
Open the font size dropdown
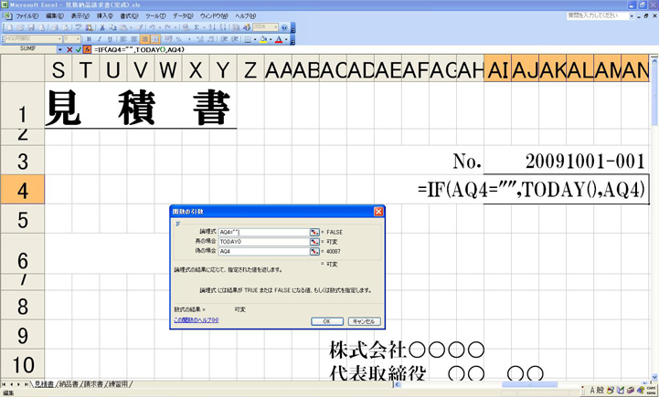tap(79, 39)
